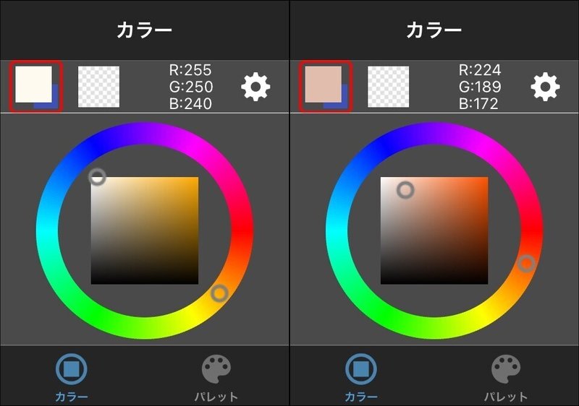Click the R:224 G:189 B:172 value readout
579x406 pixels.
pos(480,87)
